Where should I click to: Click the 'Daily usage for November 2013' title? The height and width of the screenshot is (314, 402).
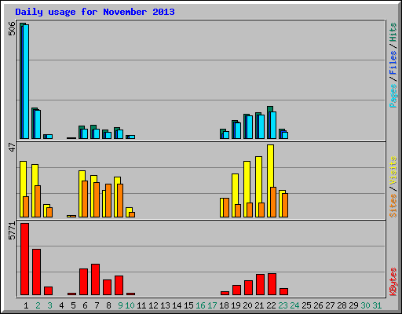pos(95,12)
